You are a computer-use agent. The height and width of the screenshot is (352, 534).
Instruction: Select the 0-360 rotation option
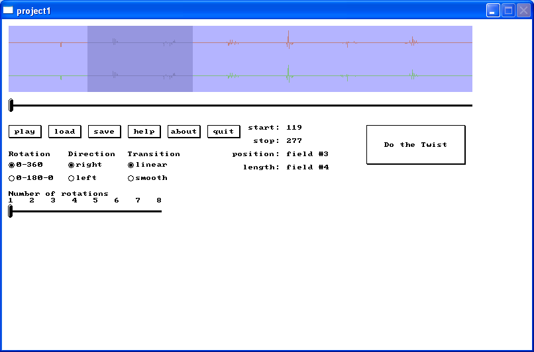click(11, 165)
